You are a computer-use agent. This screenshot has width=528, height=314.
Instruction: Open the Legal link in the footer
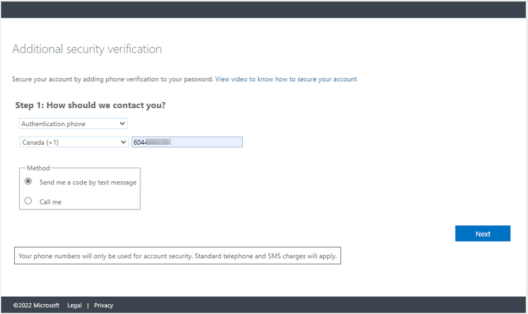[75, 305]
